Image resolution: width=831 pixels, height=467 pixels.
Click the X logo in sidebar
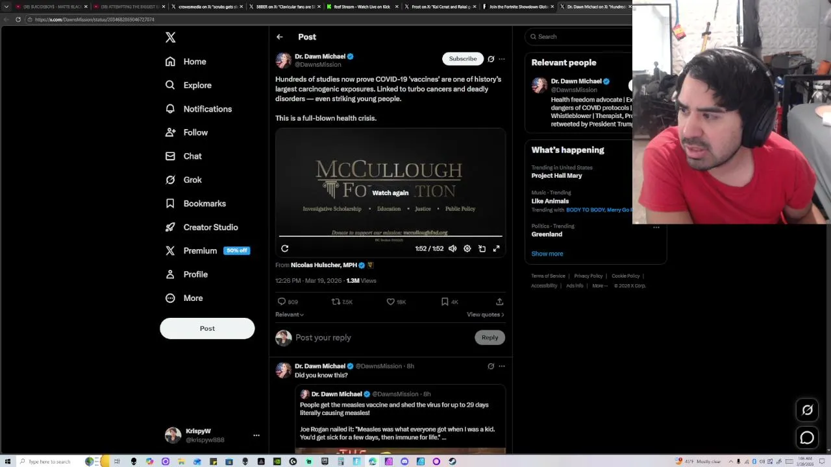click(170, 38)
